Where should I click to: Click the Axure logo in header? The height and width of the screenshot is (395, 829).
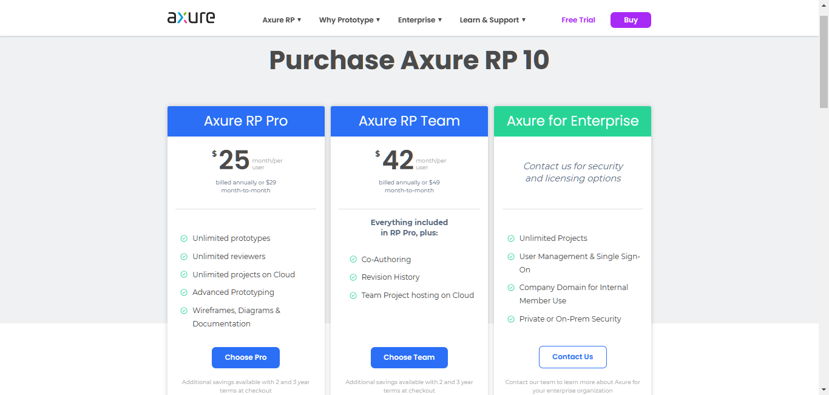191,18
